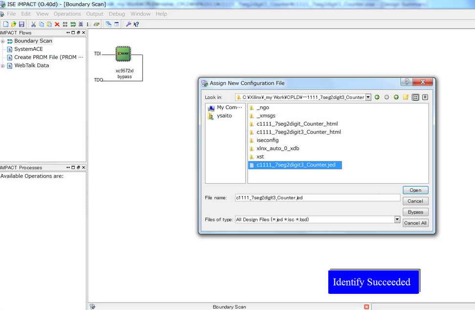Click the dialog's question mark help button

click(407, 82)
